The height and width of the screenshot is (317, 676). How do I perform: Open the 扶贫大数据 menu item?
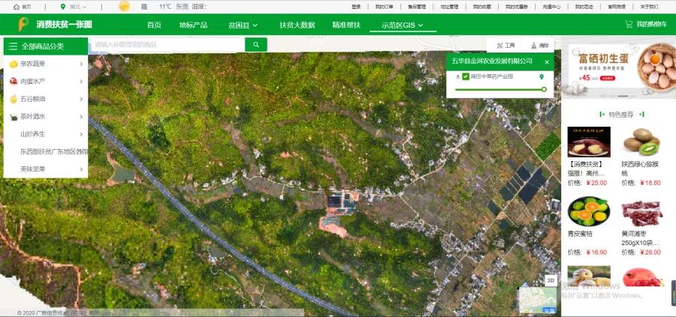tap(297, 25)
